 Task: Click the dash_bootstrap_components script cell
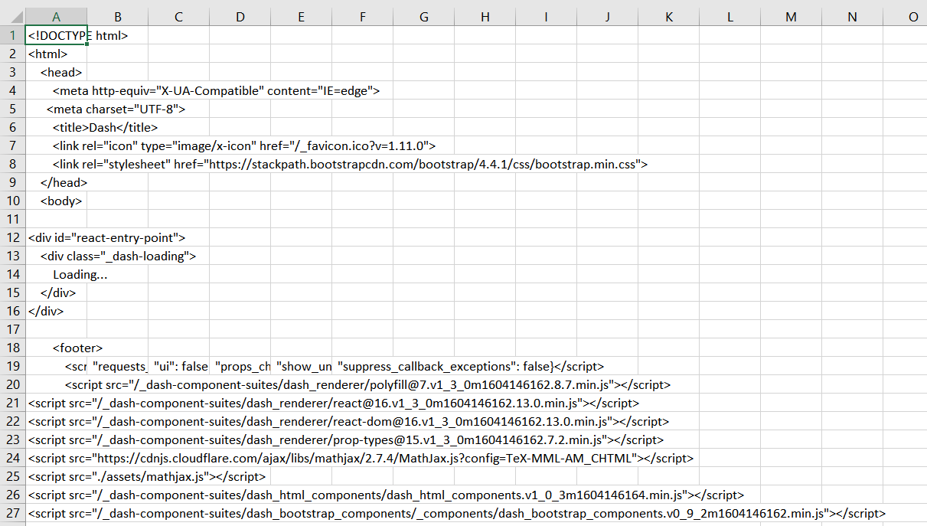tap(57, 513)
